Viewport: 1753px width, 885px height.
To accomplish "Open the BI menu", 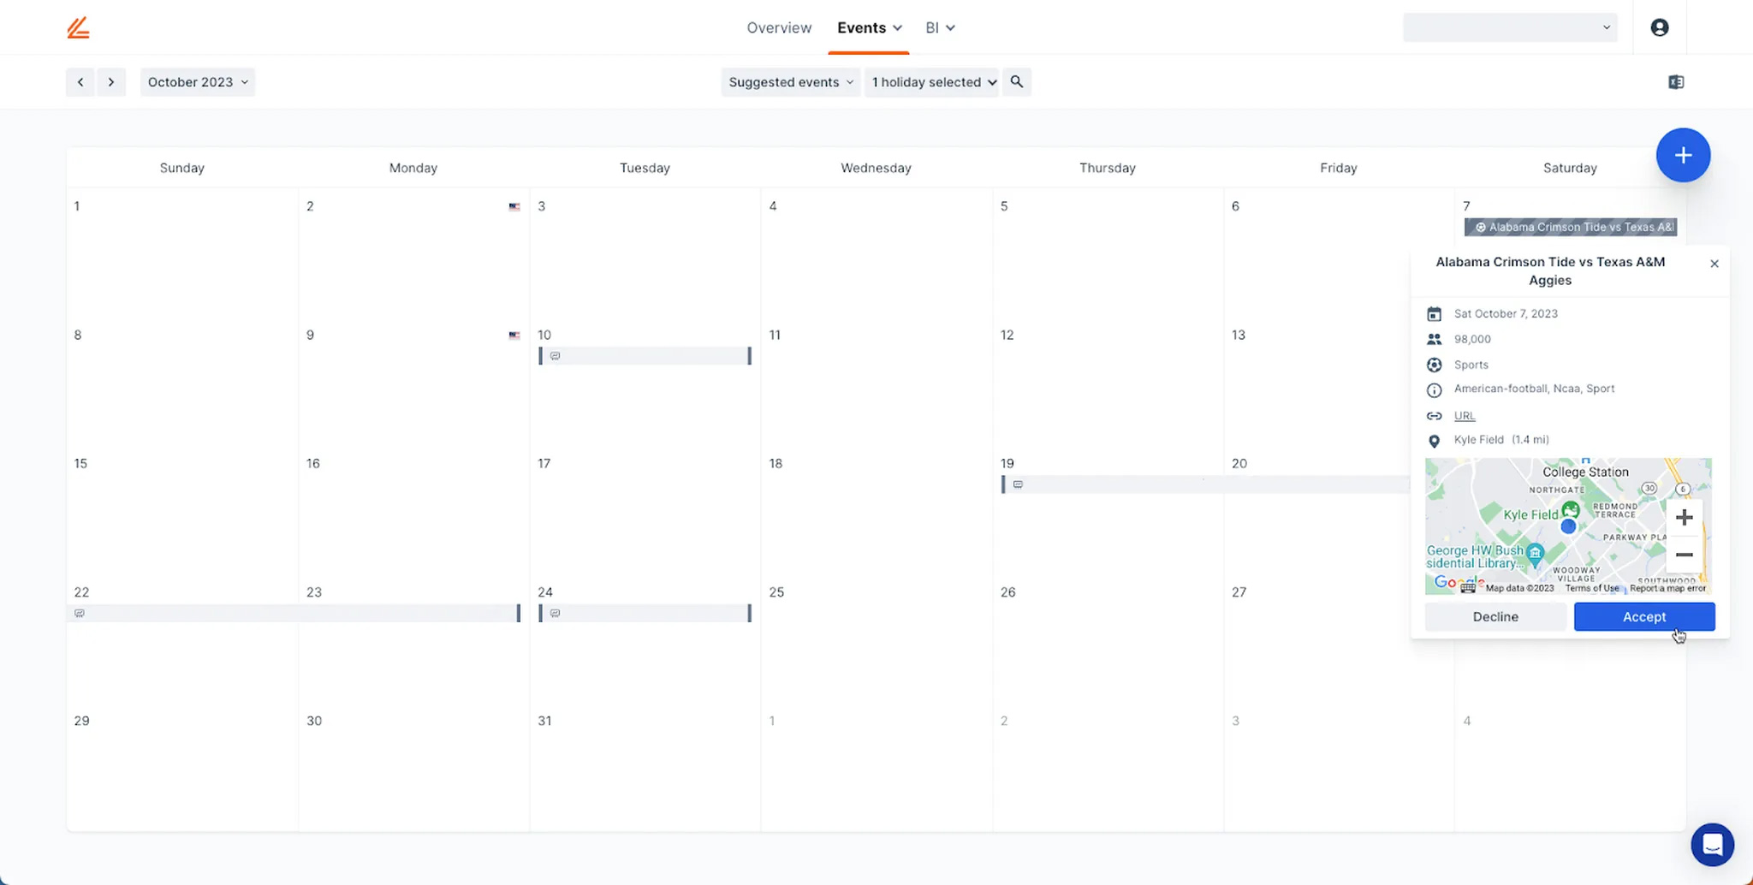I will [x=939, y=27].
